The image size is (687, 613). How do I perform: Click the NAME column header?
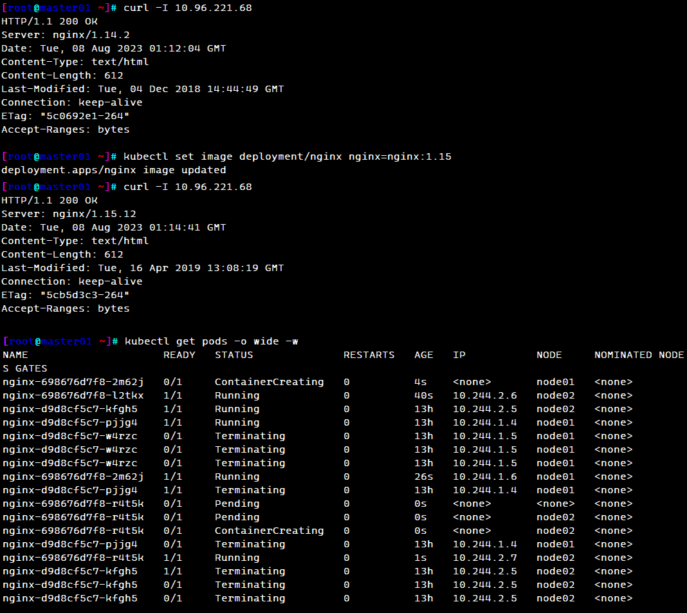15,355
